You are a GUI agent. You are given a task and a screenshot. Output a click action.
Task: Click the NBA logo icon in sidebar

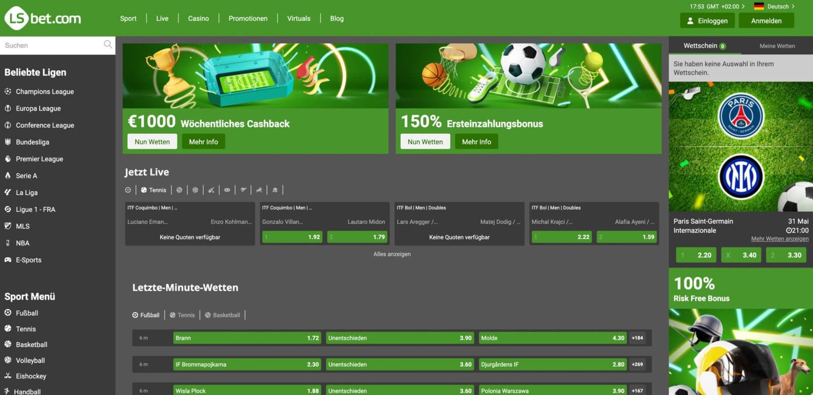pos(8,243)
